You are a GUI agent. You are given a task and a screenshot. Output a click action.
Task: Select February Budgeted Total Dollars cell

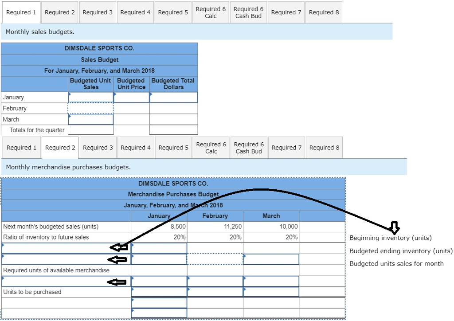coord(173,108)
